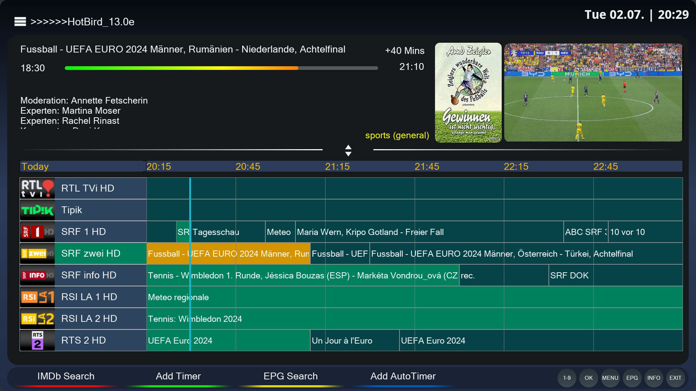Click the Tipik channel logo
The width and height of the screenshot is (696, 391).
pos(37,210)
